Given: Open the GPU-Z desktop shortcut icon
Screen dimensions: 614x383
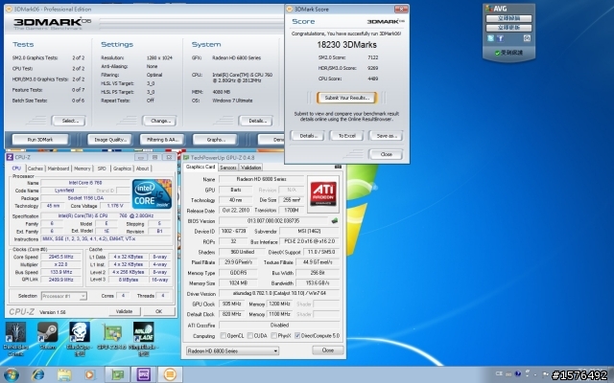Looking at the screenshot, I should [112, 335].
